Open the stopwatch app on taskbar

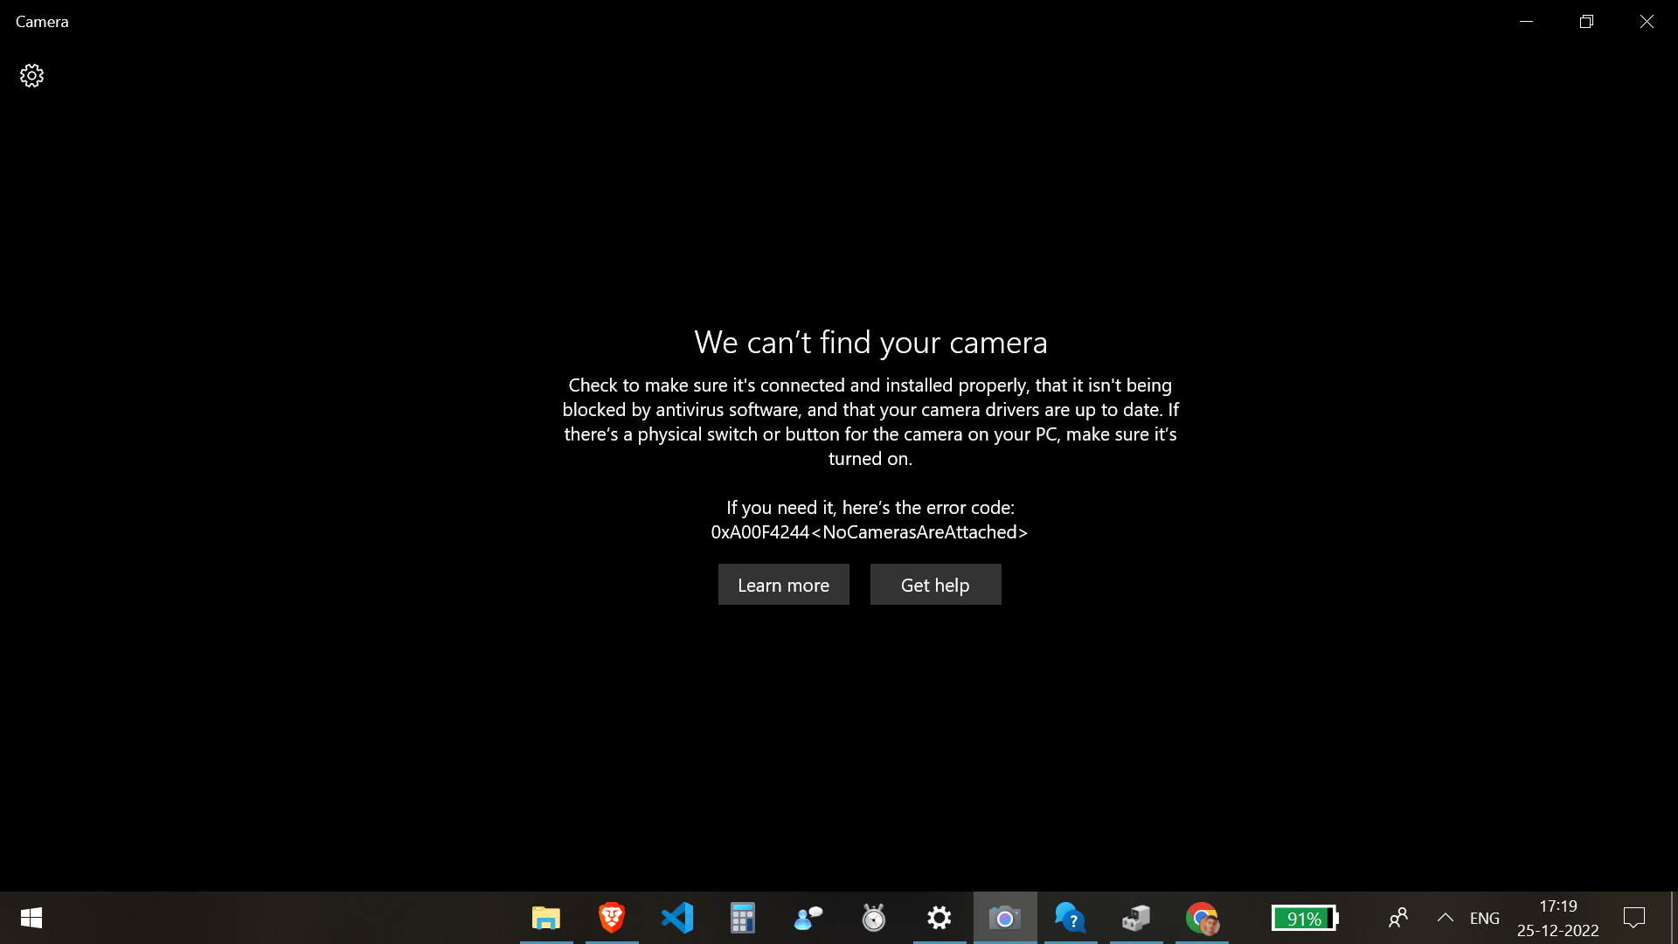(x=874, y=918)
